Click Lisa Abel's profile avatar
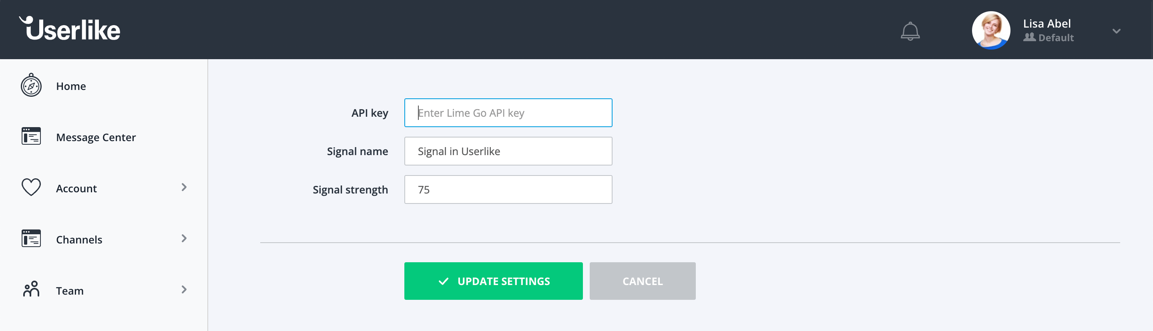Image resolution: width=1153 pixels, height=331 pixels. [x=990, y=30]
